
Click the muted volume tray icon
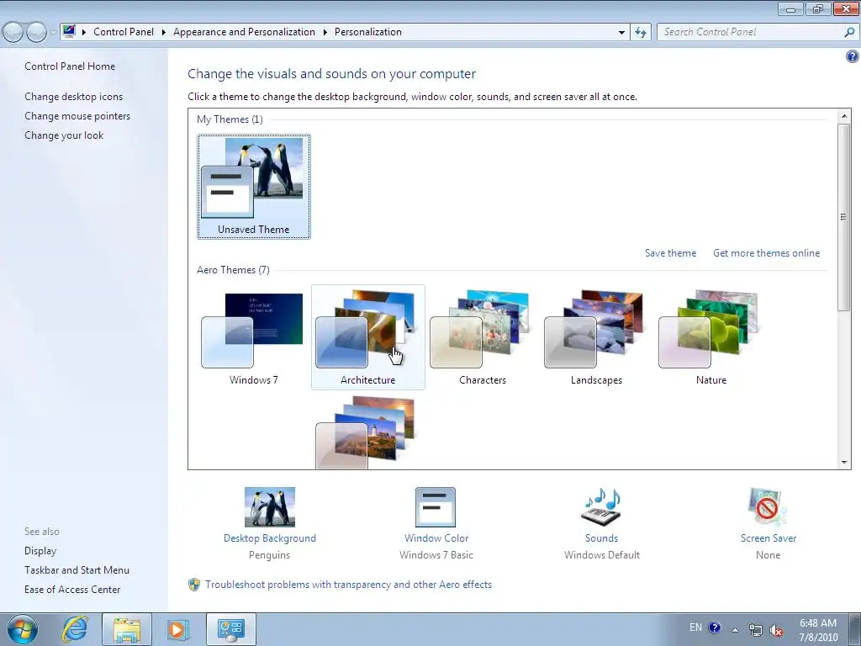coord(776,630)
